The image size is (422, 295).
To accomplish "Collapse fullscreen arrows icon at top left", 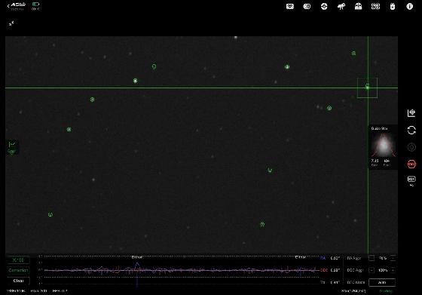I will tap(11, 23).
